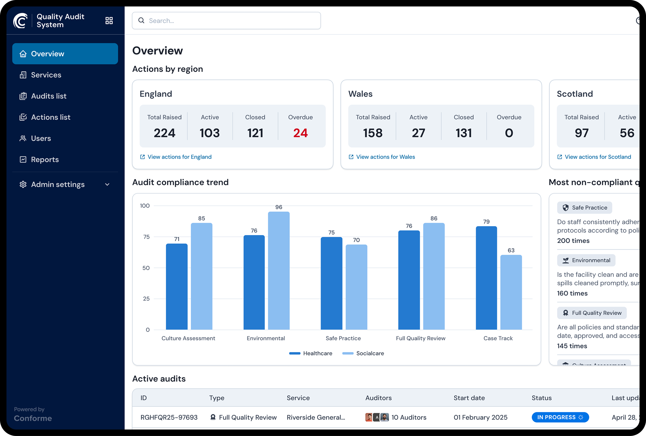Click the IN PROGRESS status badge
Viewport: 646px width, 436px height.
pos(560,417)
